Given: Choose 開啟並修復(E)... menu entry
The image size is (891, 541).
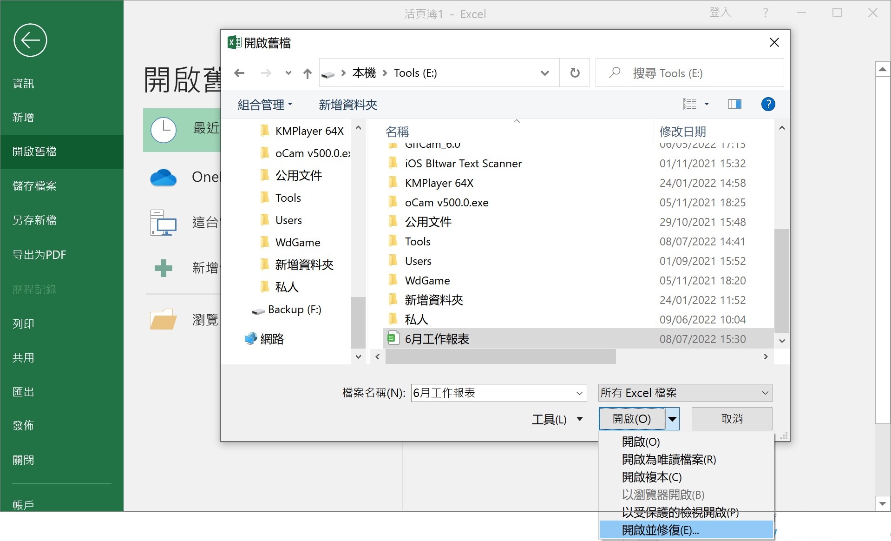Looking at the screenshot, I should coord(686,530).
